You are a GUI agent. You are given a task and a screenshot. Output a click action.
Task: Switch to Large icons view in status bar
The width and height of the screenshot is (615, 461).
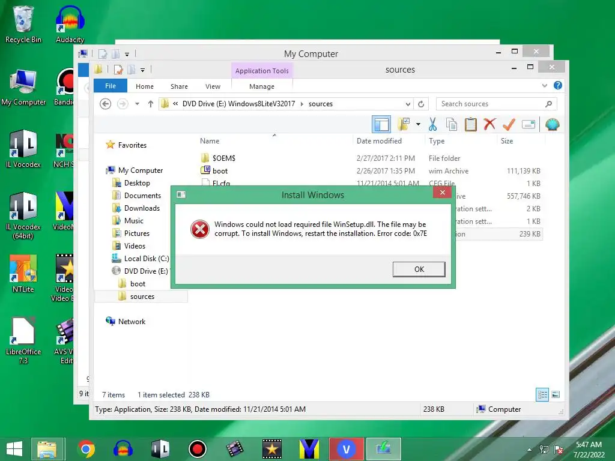pyautogui.click(x=556, y=394)
